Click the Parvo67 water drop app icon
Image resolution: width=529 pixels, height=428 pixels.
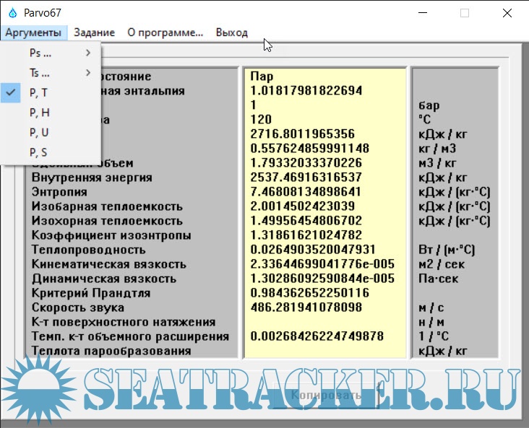12,12
